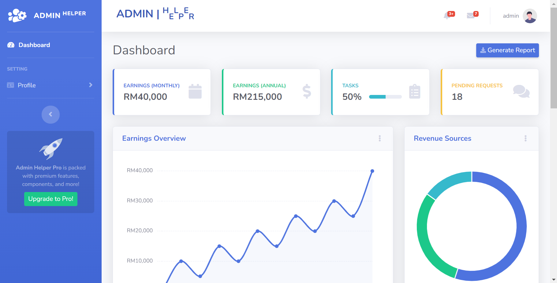557x283 pixels.
Task: Expand the Profile menu chevron
Action: click(x=91, y=85)
